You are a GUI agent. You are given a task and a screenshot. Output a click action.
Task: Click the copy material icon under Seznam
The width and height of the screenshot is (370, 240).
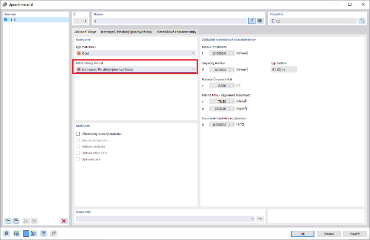pyautogui.click(x=16, y=221)
